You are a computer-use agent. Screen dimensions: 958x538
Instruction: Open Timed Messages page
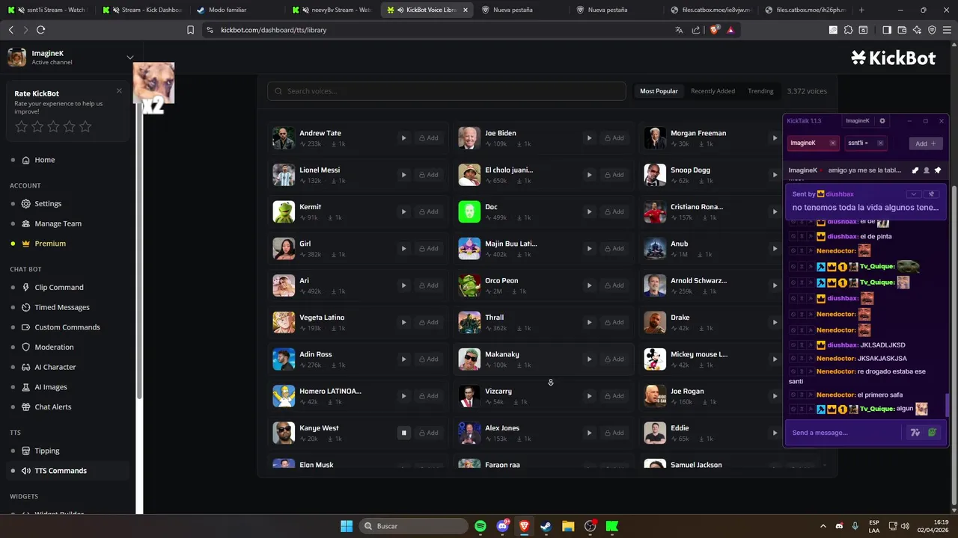[x=61, y=307]
